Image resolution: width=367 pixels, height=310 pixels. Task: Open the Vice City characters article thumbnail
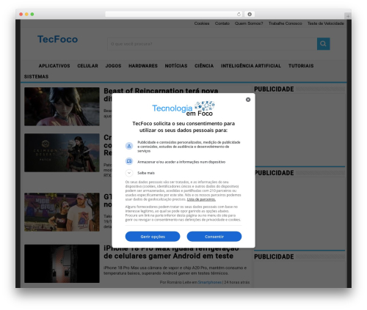click(62, 212)
